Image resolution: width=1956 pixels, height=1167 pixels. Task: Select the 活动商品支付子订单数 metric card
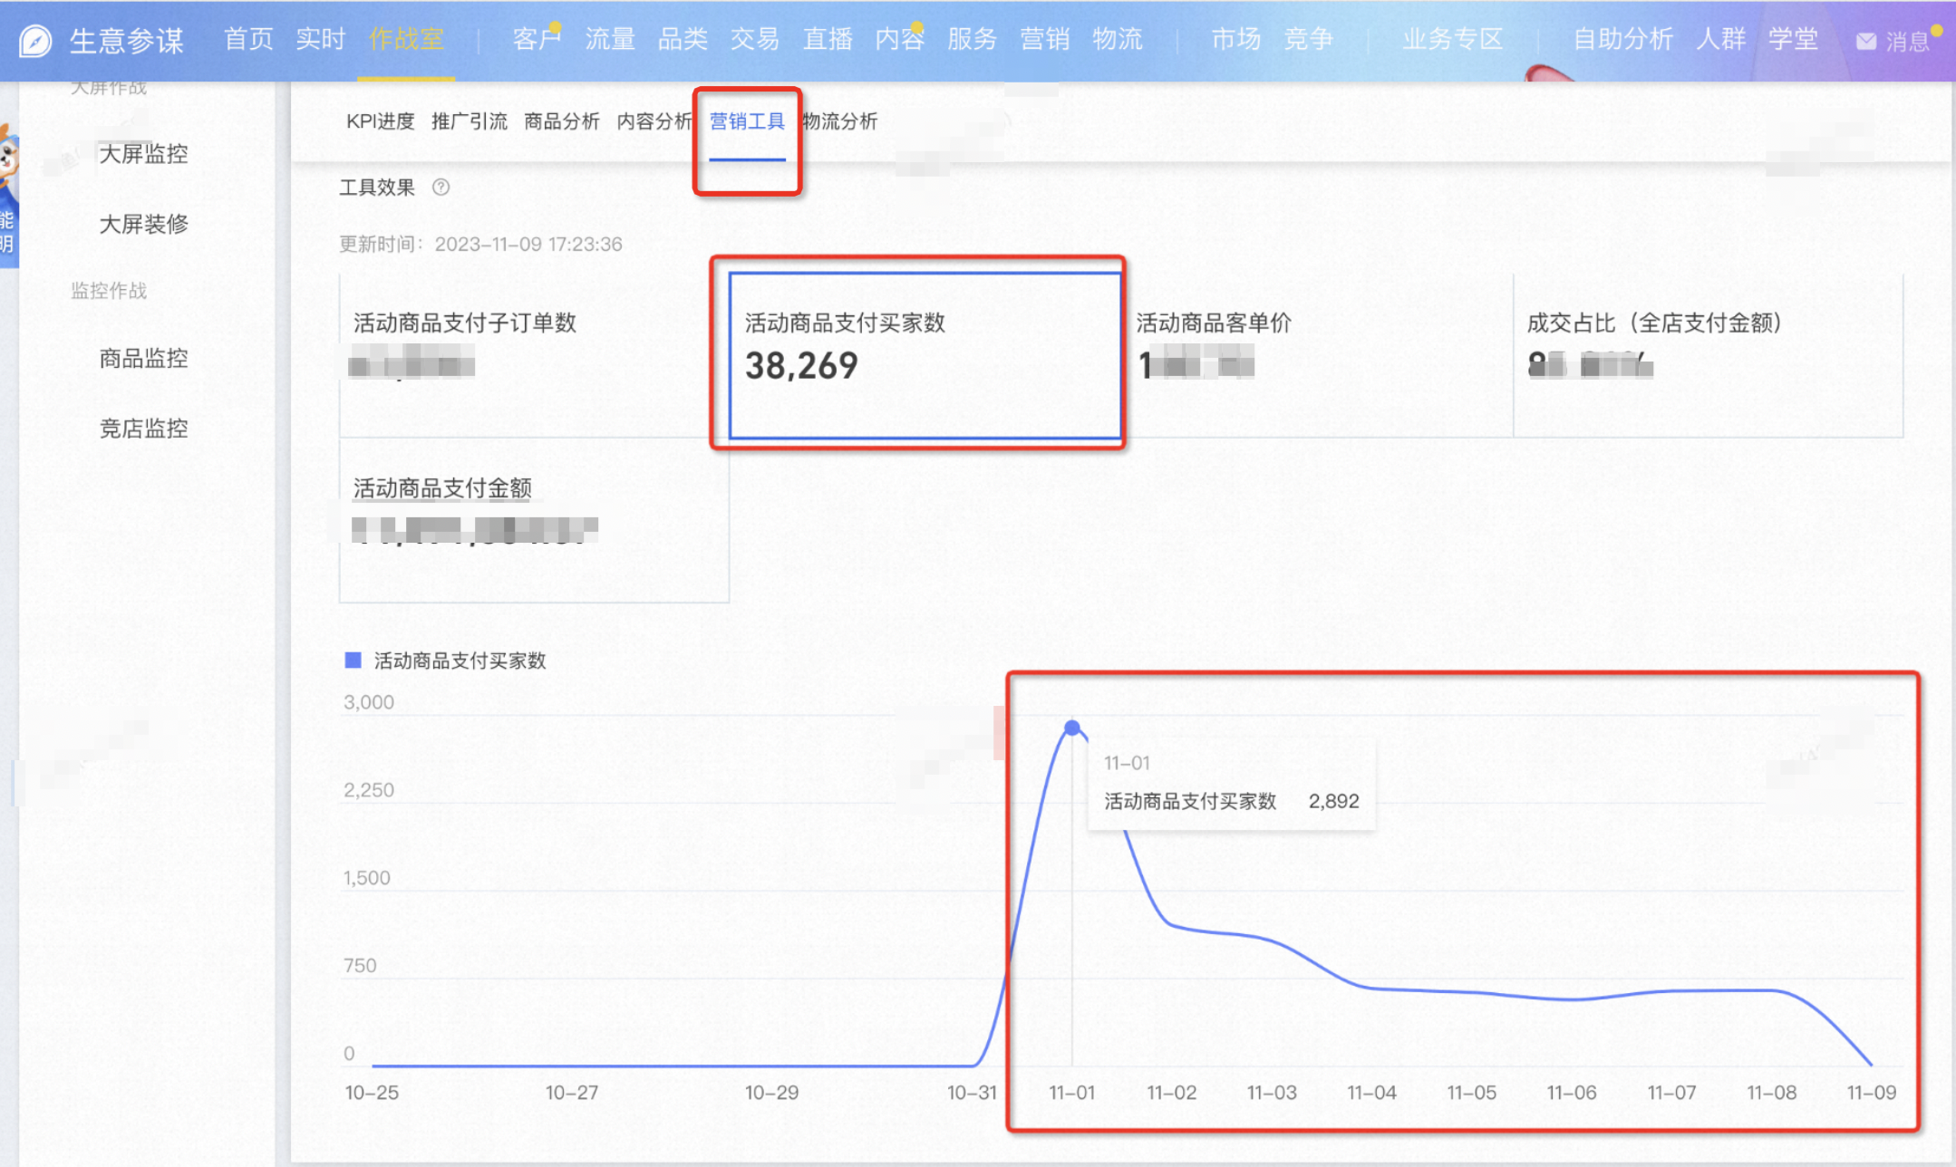pyautogui.click(x=535, y=355)
